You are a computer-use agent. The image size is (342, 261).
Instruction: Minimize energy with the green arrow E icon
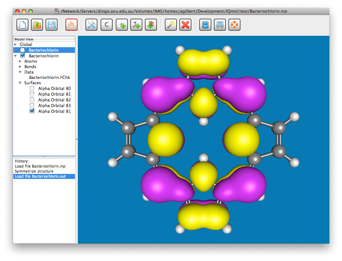pos(151,25)
